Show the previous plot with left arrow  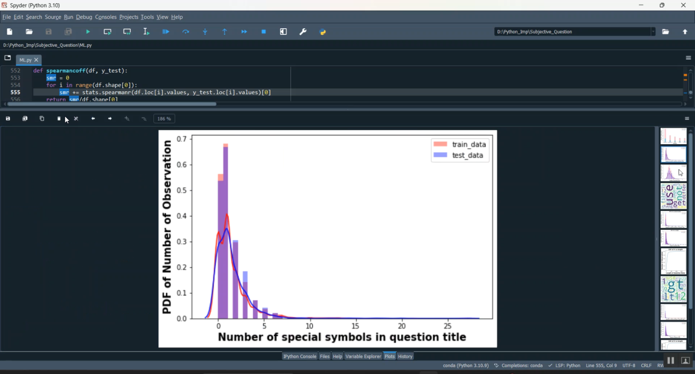point(93,119)
